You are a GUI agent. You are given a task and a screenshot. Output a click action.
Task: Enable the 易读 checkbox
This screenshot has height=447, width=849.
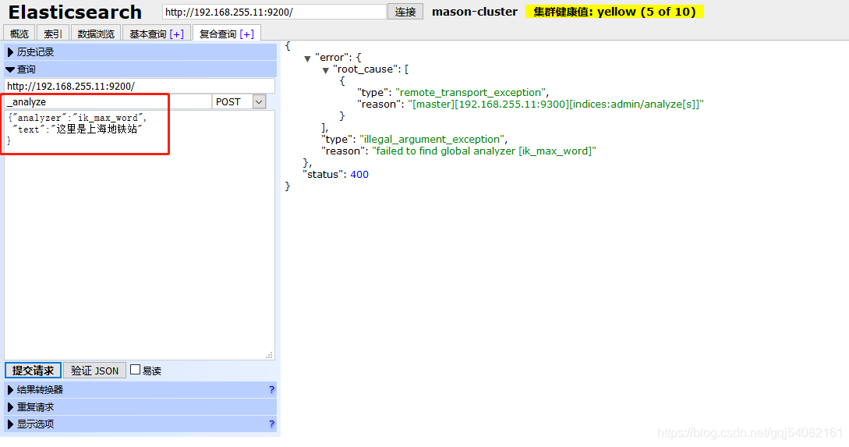[136, 370]
